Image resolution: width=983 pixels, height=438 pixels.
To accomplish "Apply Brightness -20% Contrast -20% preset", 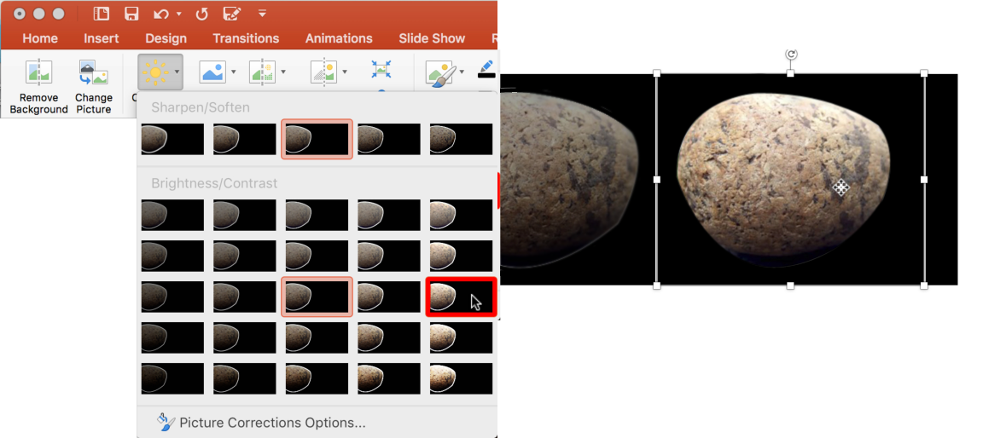I will [245, 256].
